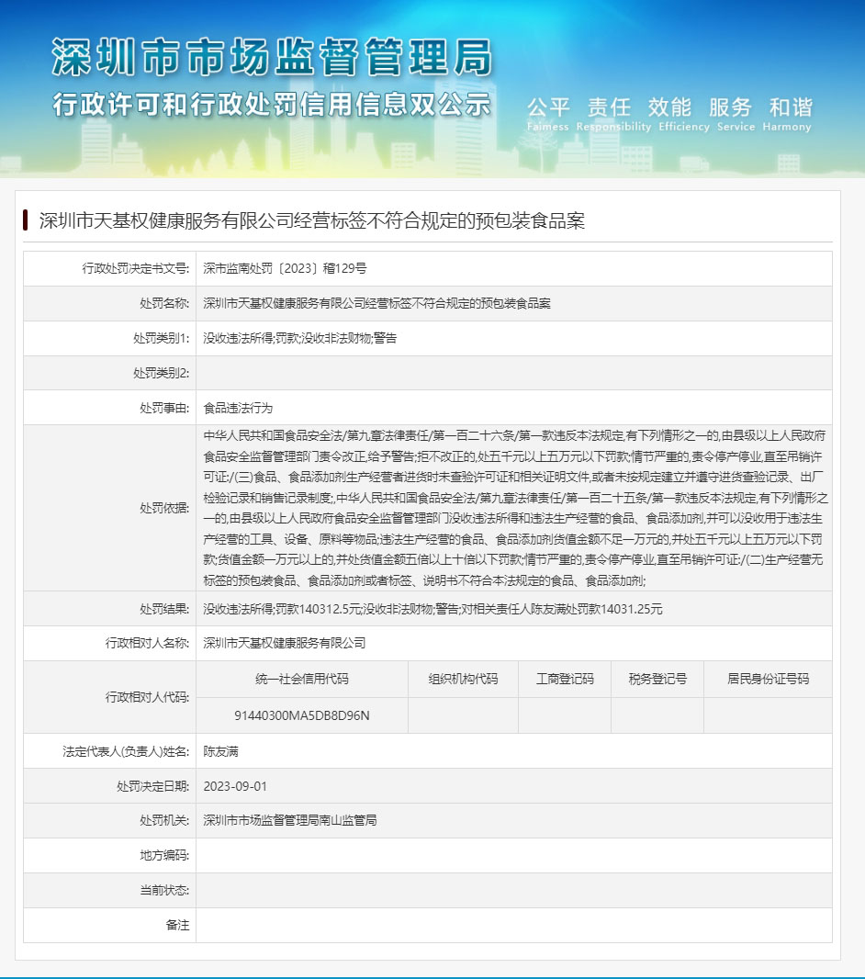The height and width of the screenshot is (979, 865).
Task: Click the 工商登记码 column header
Action: pyautogui.click(x=565, y=680)
